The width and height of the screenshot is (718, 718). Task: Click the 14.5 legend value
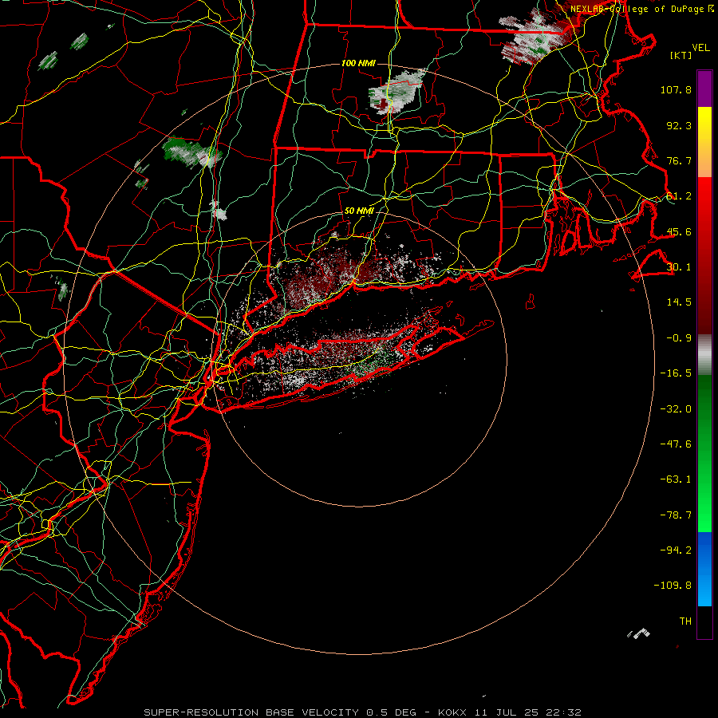click(x=679, y=302)
